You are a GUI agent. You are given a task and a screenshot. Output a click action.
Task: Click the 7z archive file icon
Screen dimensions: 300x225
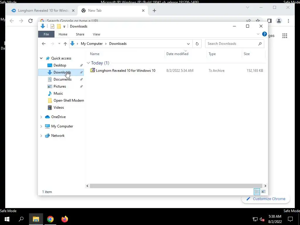coord(93,70)
